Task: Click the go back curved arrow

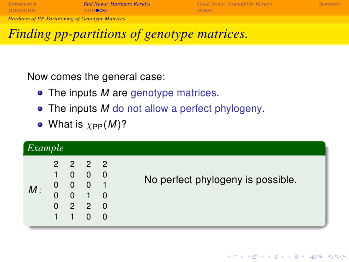Action: [x=331, y=256]
